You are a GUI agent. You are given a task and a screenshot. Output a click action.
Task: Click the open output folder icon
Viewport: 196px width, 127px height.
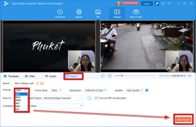(x=89, y=98)
